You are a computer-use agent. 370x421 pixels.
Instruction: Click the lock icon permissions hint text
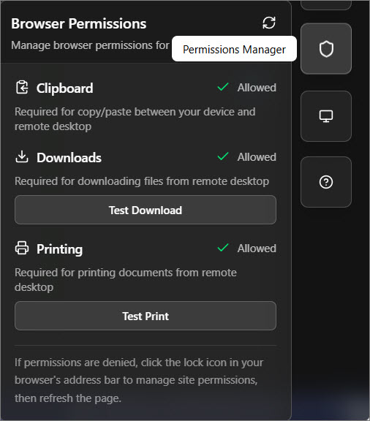139,380
